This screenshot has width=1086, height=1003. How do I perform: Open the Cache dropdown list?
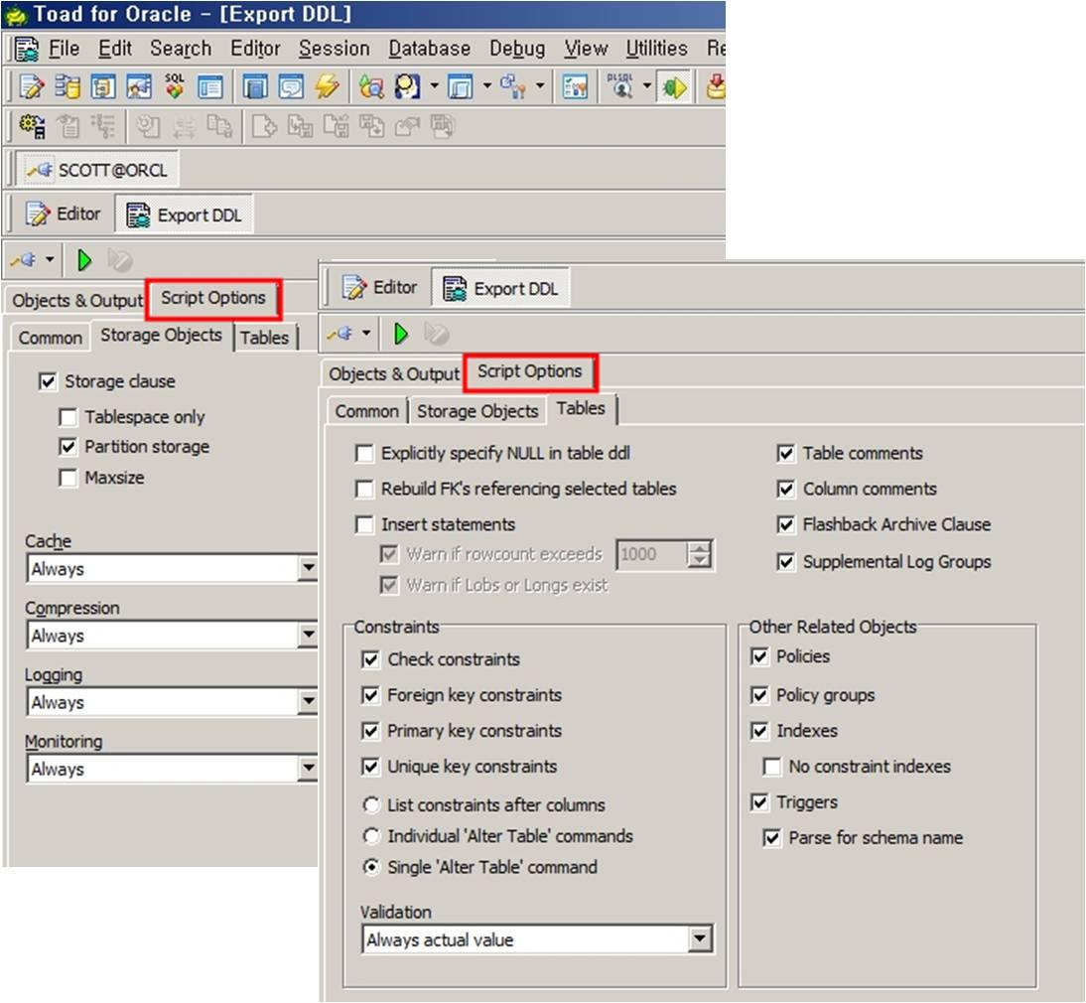[308, 569]
